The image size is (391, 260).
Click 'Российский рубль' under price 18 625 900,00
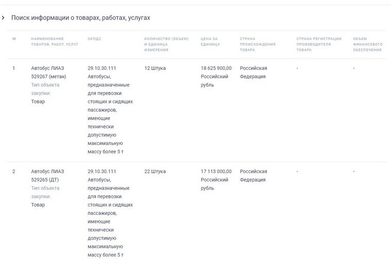click(x=215, y=81)
